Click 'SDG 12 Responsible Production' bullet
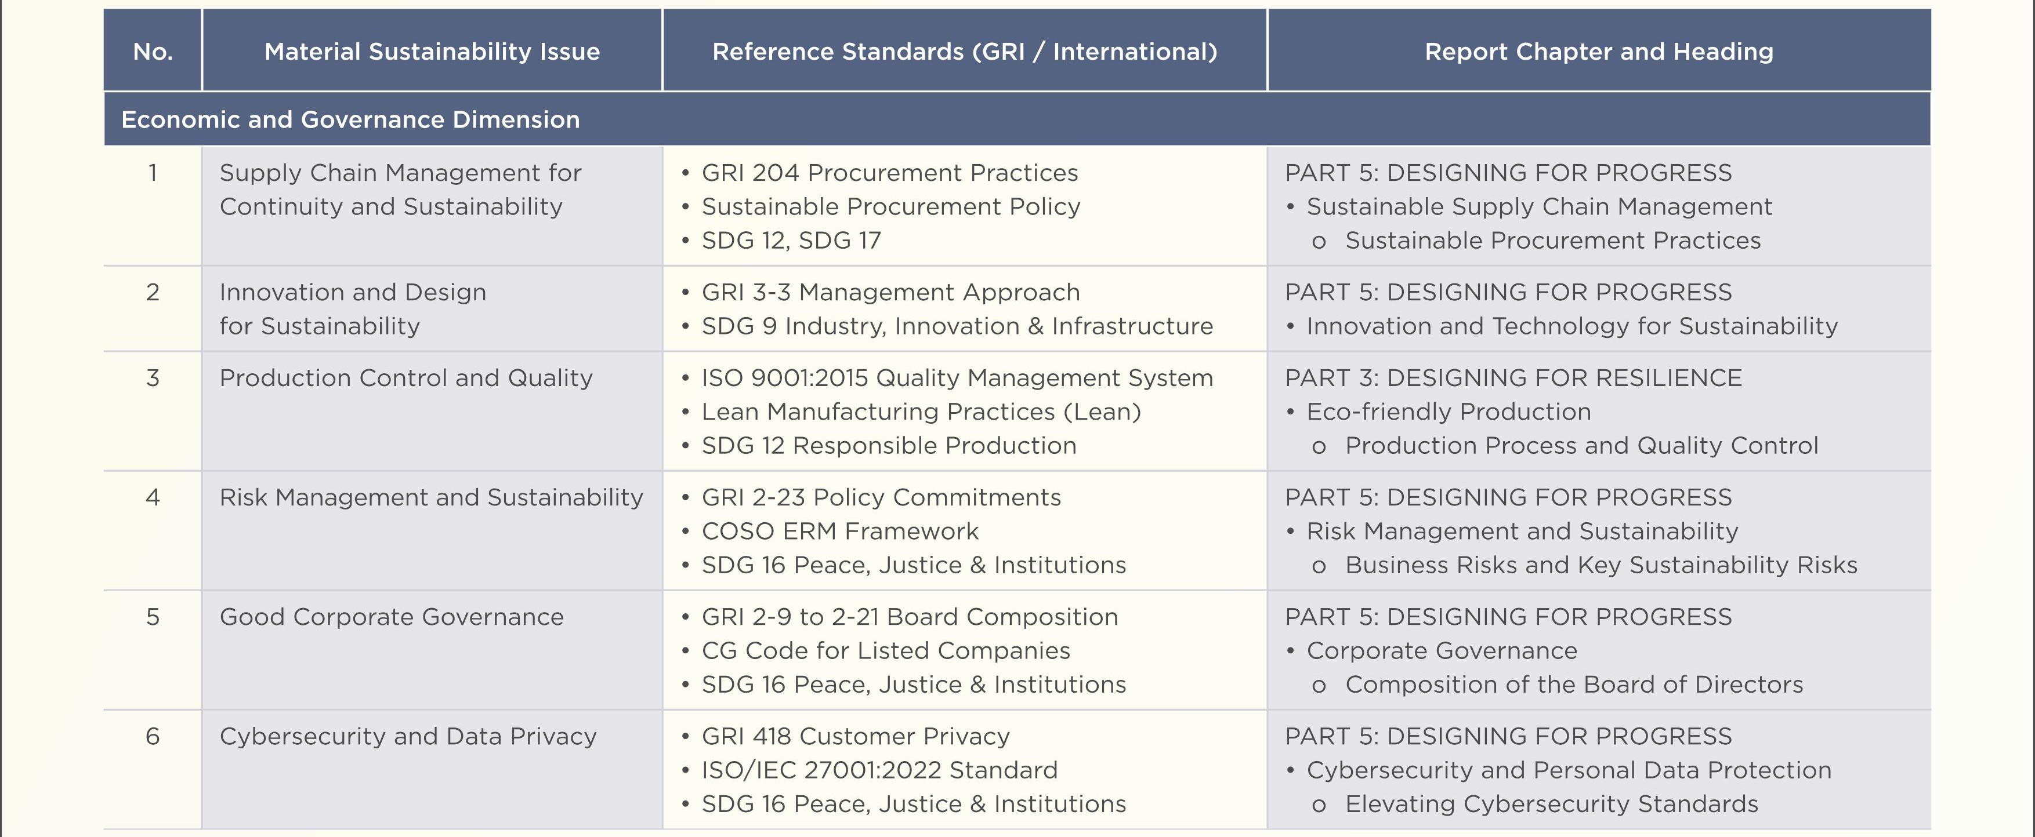The image size is (2035, 837). point(889,445)
